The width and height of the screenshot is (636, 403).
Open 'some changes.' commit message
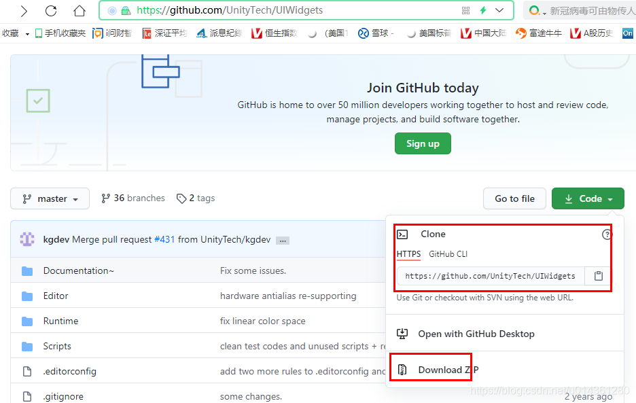point(251,396)
